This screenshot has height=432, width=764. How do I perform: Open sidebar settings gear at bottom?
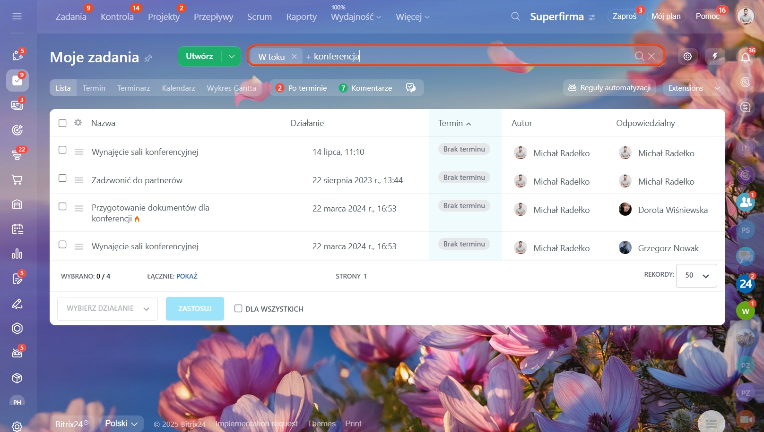[17, 426]
